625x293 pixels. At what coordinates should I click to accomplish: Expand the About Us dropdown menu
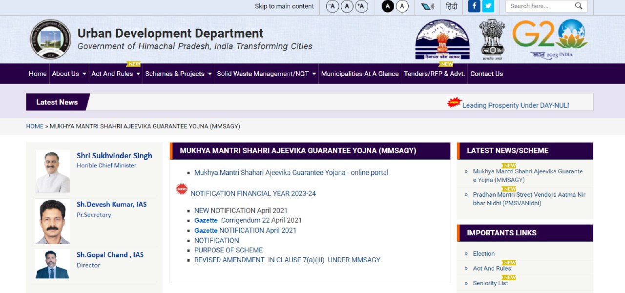pos(69,74)
